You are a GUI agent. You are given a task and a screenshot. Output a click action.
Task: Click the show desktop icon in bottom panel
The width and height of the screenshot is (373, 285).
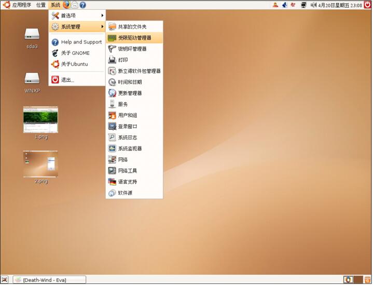click(x=5, y=280)
